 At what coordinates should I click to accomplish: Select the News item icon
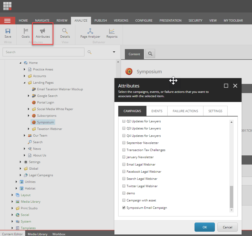(30, 149)
